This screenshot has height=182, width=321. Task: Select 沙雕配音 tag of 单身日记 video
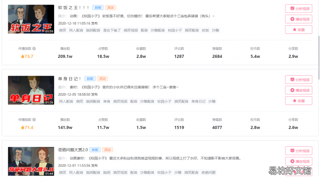pos(147,101)
